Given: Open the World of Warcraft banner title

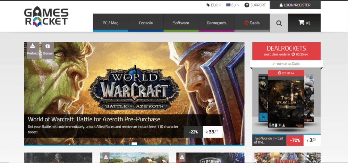Looking at the screenshot, I should pos(94,119).
